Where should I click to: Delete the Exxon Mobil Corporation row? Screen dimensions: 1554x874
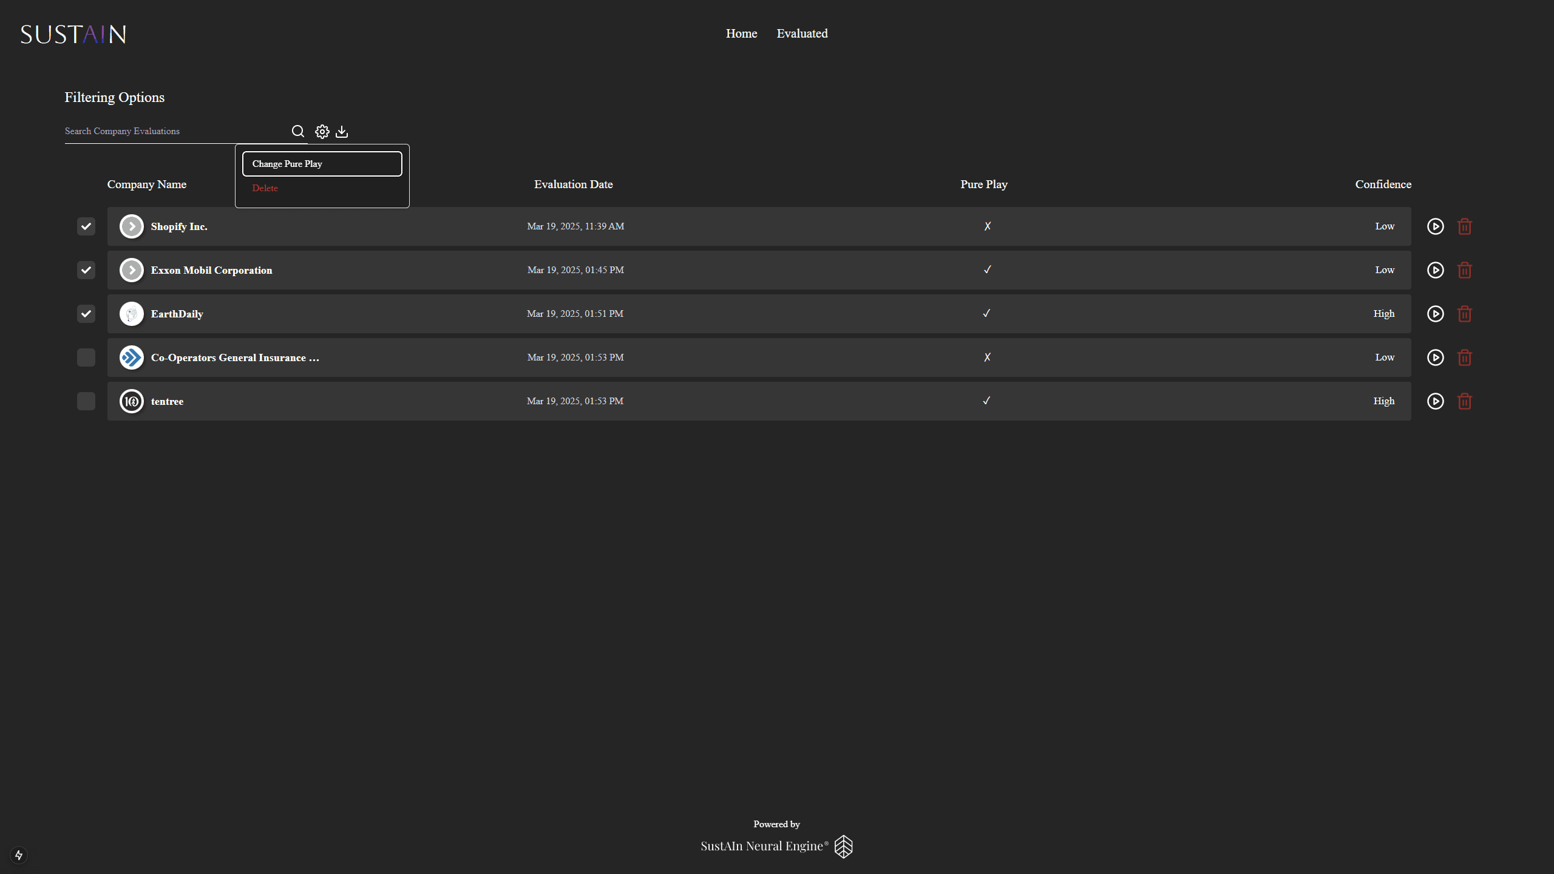tap(1464, 270)
